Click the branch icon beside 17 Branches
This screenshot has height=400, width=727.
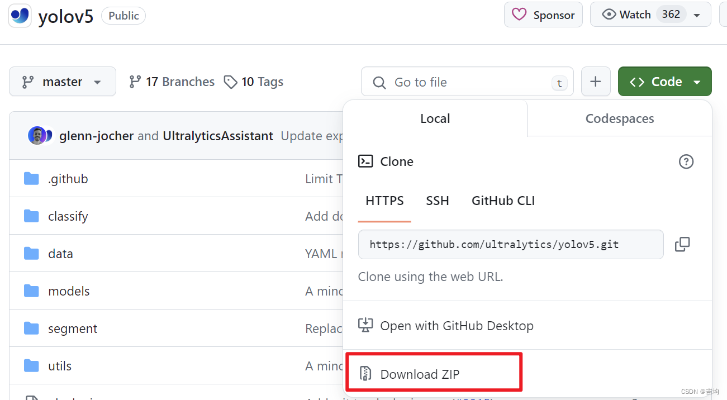[135, 82]
